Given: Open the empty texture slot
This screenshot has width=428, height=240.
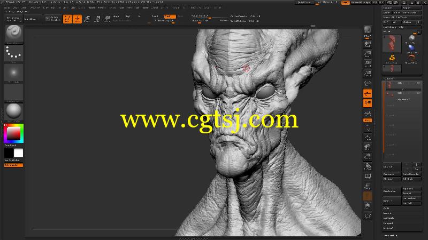Looking at the screenshot, I should click(x=14, y=92).
